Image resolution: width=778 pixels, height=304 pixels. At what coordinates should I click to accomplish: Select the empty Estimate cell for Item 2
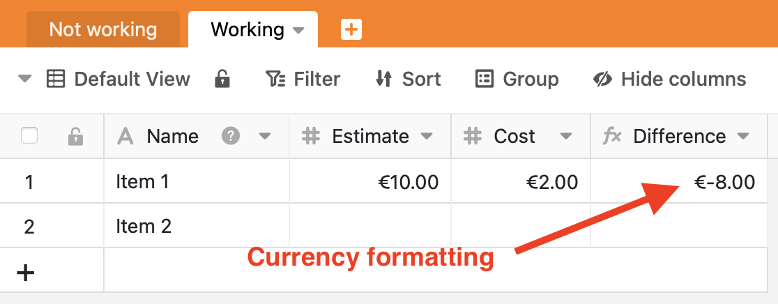pos(370,226)
